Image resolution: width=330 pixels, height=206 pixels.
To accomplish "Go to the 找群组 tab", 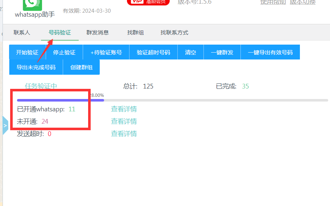I will tap(136, 33).
